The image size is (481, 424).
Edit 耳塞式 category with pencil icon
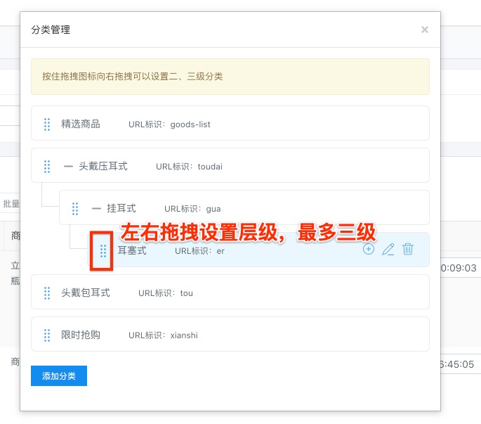388,250
